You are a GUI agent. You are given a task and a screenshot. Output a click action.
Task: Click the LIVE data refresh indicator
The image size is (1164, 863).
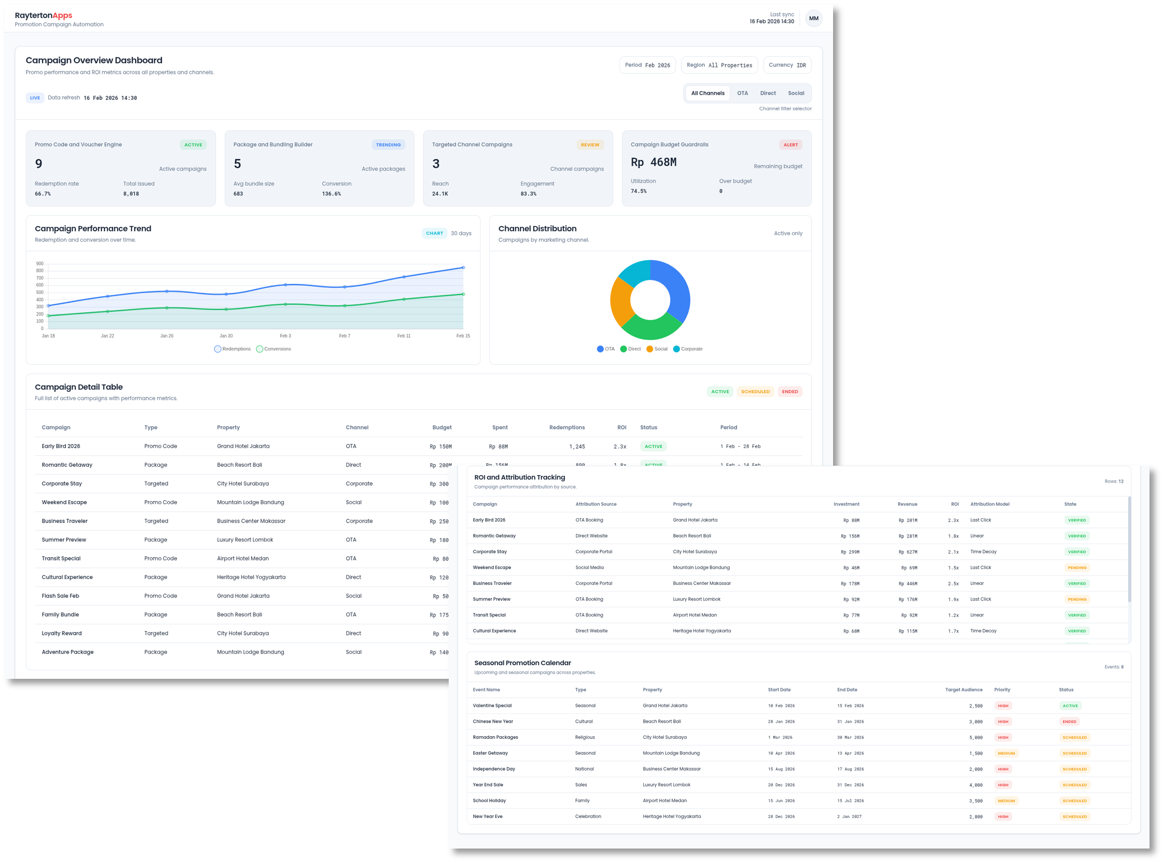point(34,98)
